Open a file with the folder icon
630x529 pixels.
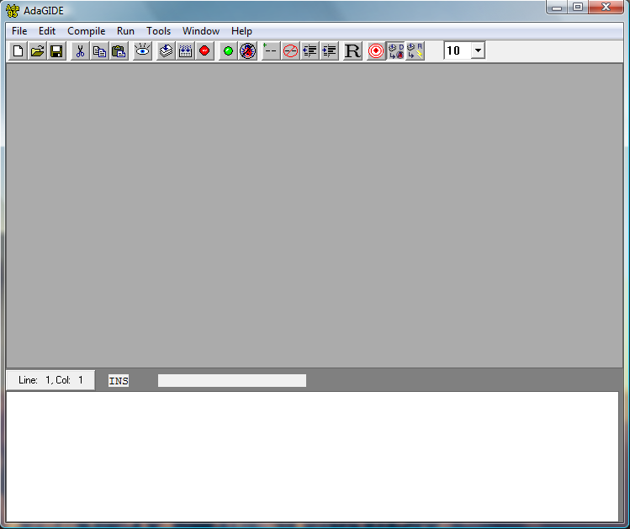tap(37, 51)
